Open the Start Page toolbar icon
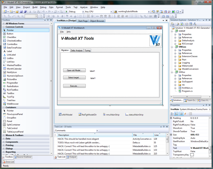Image resolution: width=213 pixels, height=169 pixels. pyautogui.click(x=173, y=12)
